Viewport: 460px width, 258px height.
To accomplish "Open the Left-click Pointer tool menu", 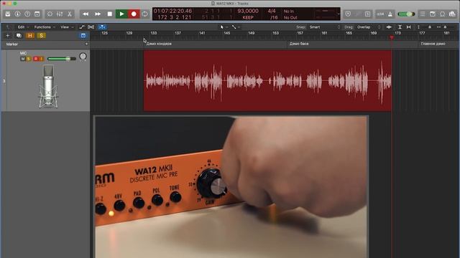I will (x=224, y=27).
